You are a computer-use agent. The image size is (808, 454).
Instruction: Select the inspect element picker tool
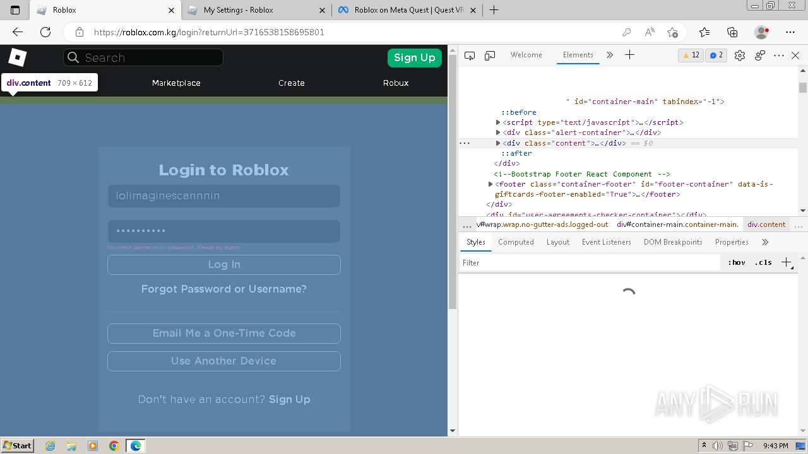point(470,55)
